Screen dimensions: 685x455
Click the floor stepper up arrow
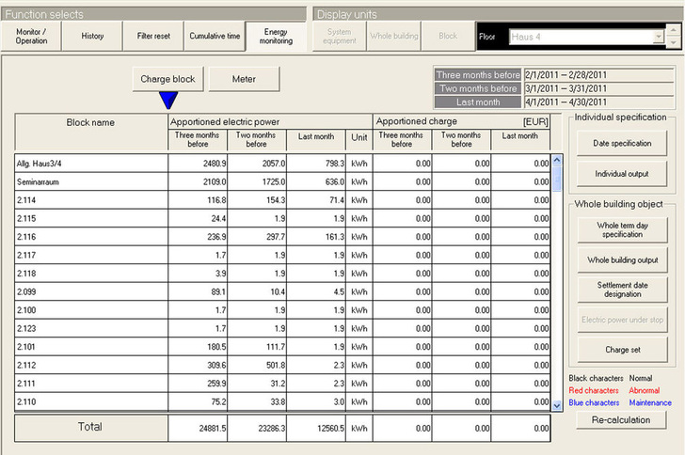(674, 31)
